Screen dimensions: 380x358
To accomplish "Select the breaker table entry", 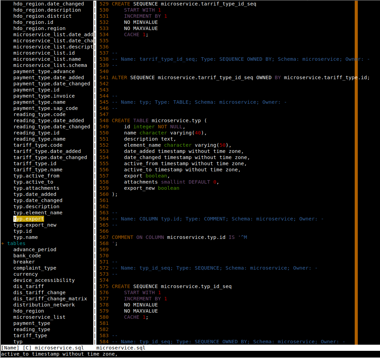I will [x=24, y=262].
